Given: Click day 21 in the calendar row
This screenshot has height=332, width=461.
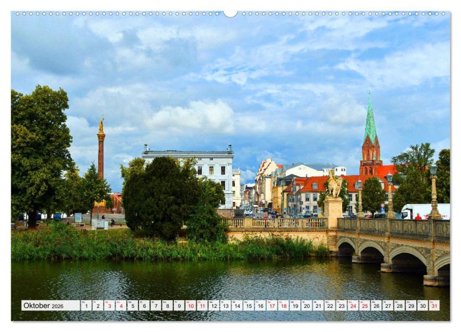Looking at the screenshot, I should point(318,305).
